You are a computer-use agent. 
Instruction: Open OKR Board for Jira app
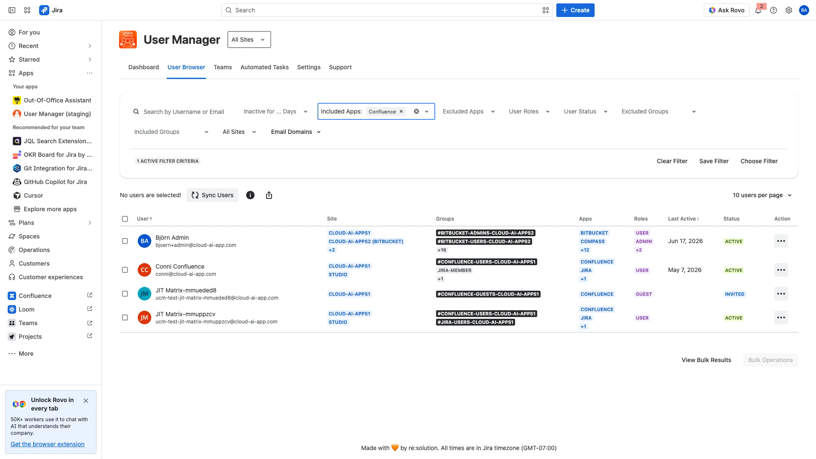point(52,155)
